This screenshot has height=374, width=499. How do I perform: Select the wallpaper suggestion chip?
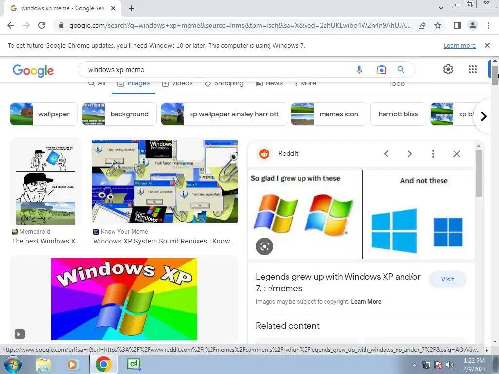(44, 114)
